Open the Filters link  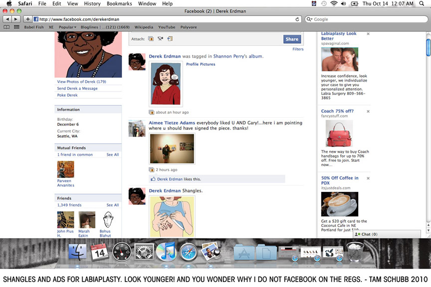pyautogui.click(x=298, y=49)
